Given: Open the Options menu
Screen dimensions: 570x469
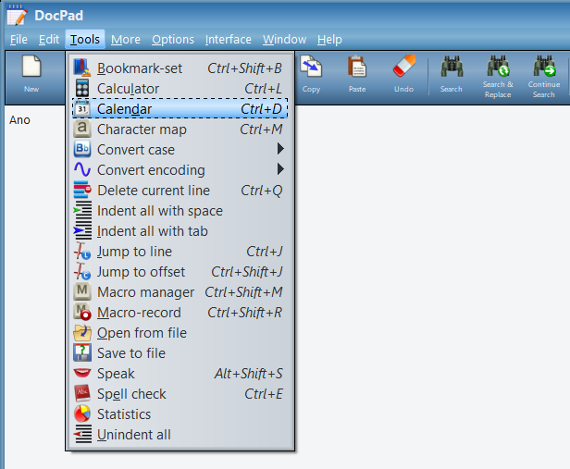Looking at the screenshot, I should tap(173, 39).
